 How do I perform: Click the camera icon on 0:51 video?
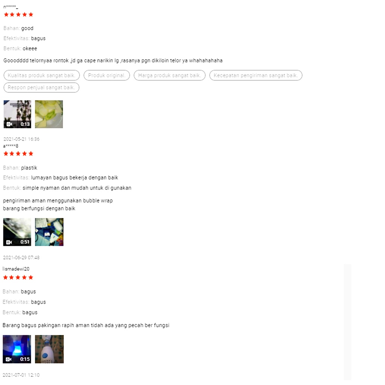(9, 243)
